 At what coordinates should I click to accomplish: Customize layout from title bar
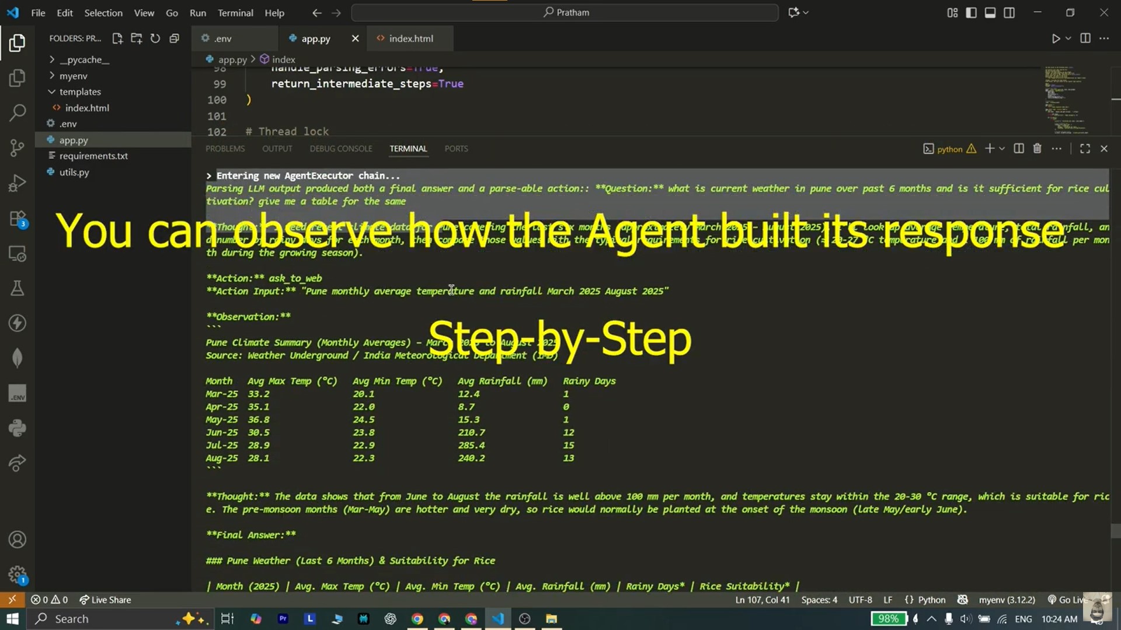pos(952,13)
